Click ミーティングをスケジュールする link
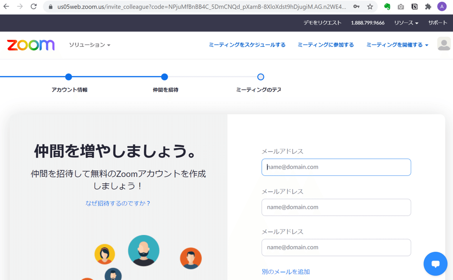 (x=247, y=45)
